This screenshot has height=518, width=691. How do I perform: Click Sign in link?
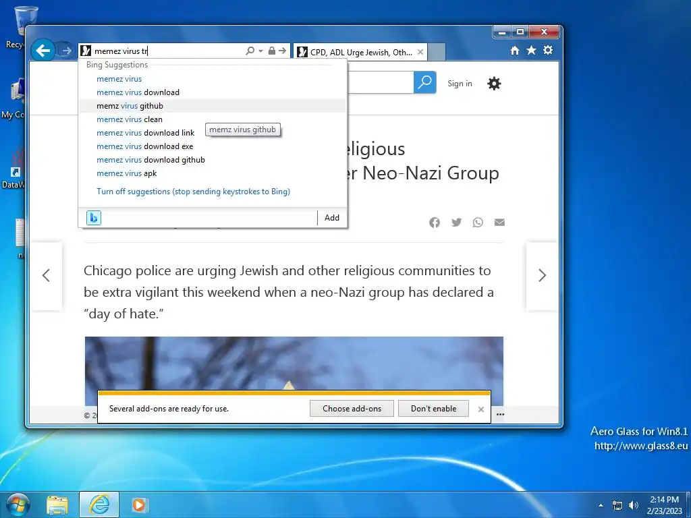[x=460, y=83]
